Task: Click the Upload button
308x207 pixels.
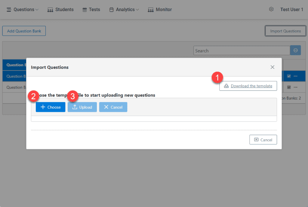Action: (x=82, y=107)
